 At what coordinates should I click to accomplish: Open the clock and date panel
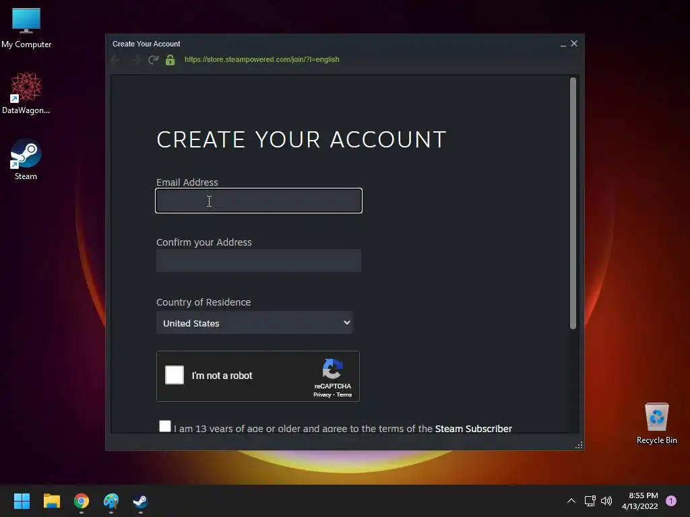click(x=640, y=501)
